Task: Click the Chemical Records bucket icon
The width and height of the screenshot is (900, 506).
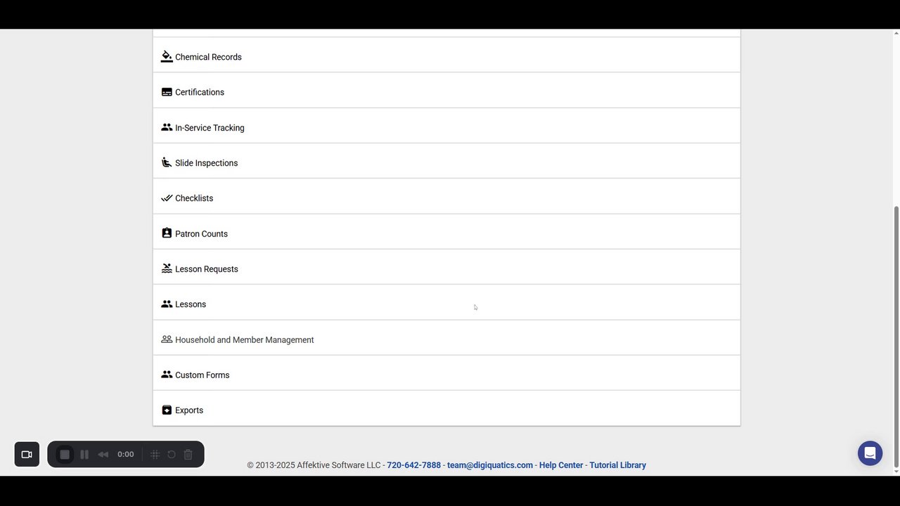Action: point(167,57)
